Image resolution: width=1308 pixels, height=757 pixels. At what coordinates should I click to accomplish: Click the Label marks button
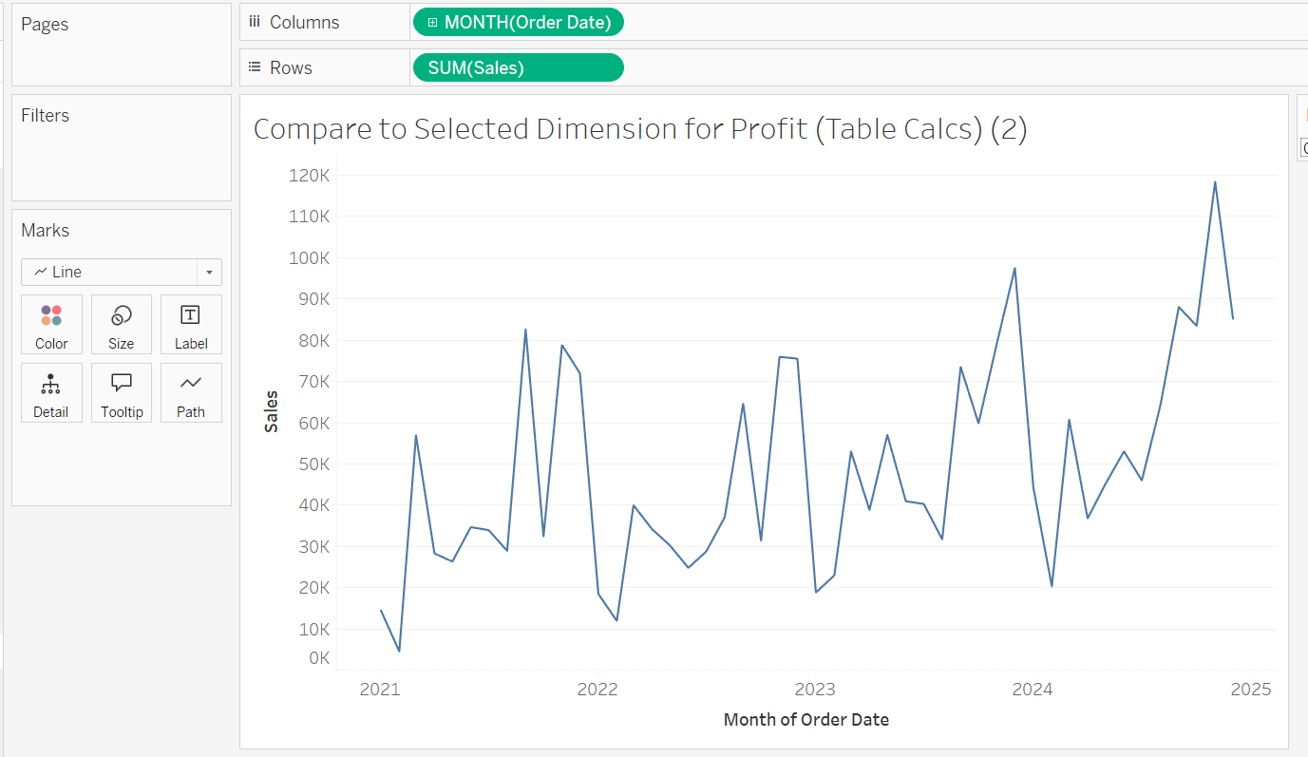click(191, 324)
